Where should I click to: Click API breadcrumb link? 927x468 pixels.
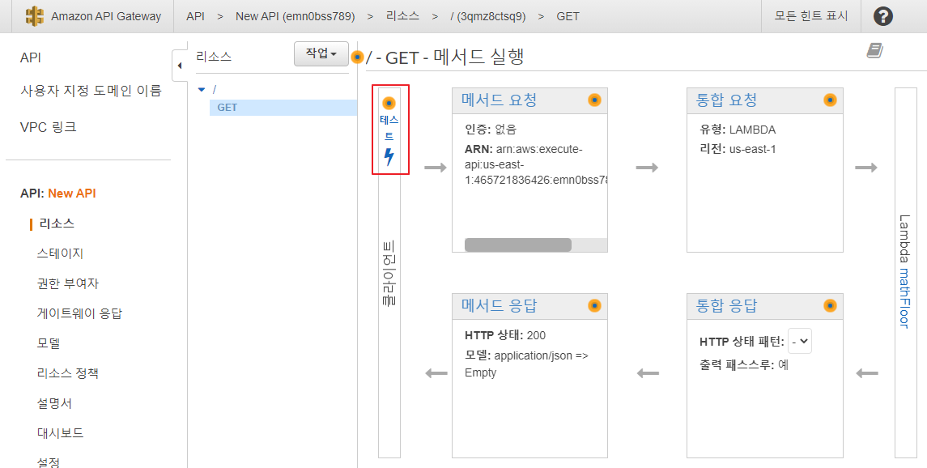point(195,16)
